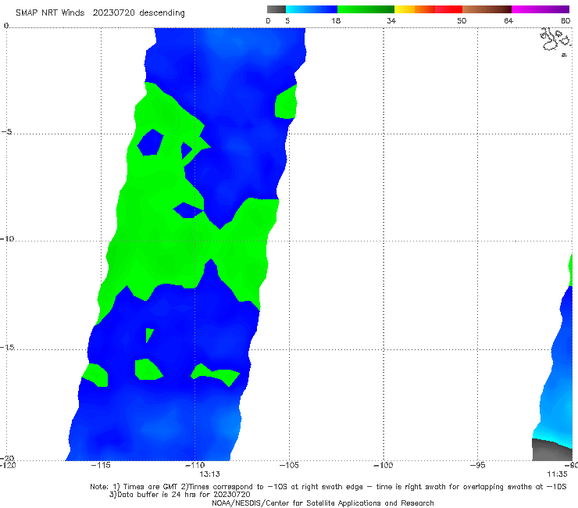
Task: Select the gray segment of the color bar
Action: [x=277, y=9]
